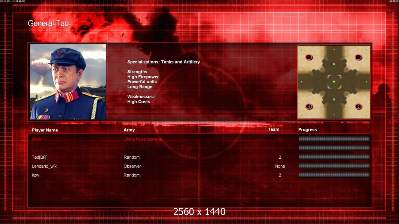
Task: Click the green building icon at minimap center
Action: pyautogui.click(x=334, y=82)
